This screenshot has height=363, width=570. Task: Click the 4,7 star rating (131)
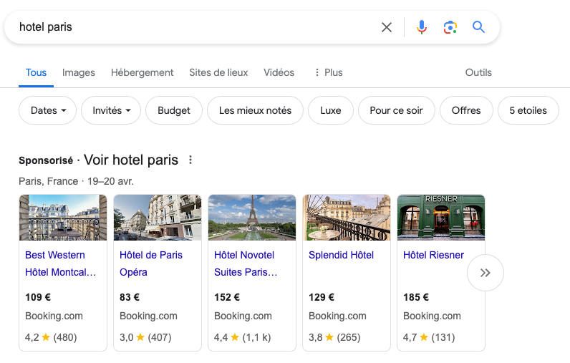[x=429, y=337]
